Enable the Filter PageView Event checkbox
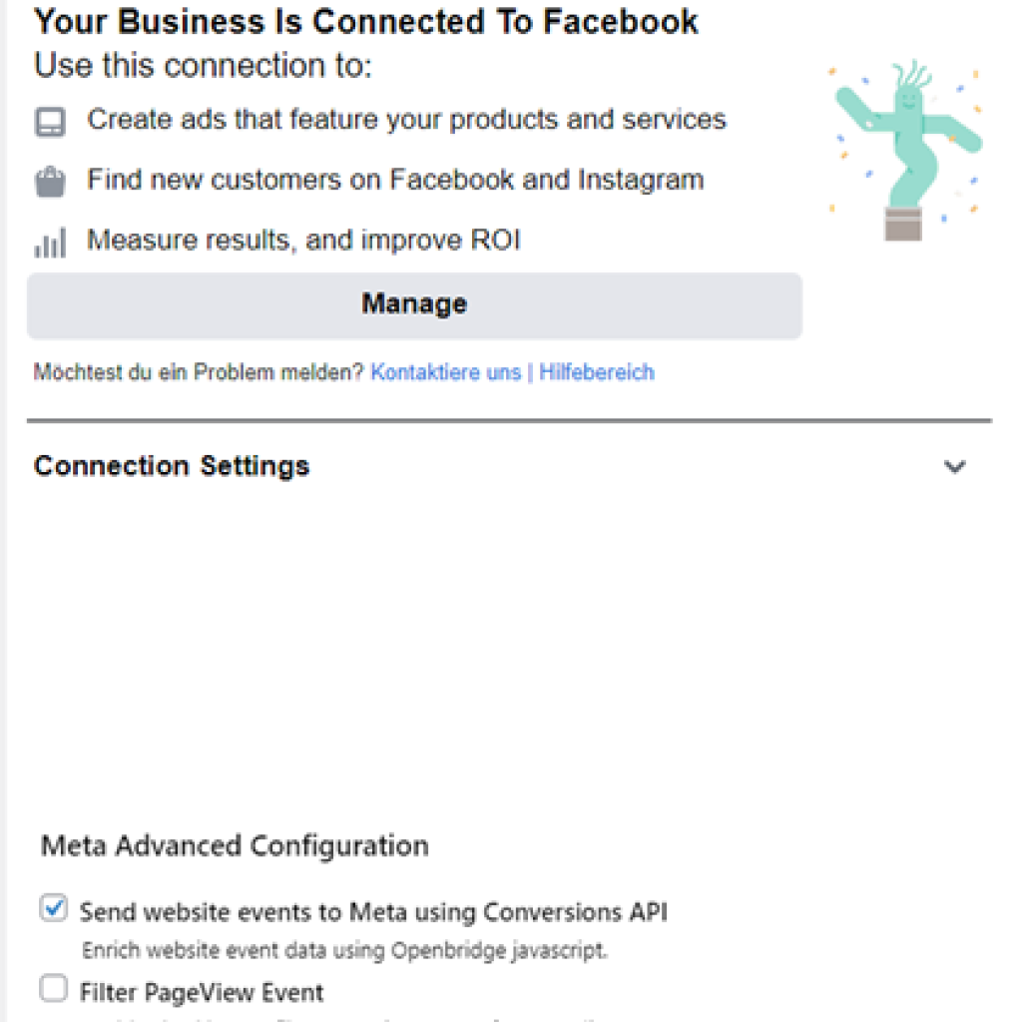 tap(54, 988)
